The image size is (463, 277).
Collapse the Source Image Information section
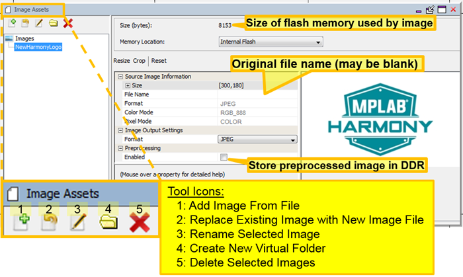click(x=120, y=77)
